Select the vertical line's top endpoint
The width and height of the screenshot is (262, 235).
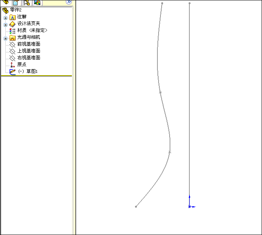189,3
